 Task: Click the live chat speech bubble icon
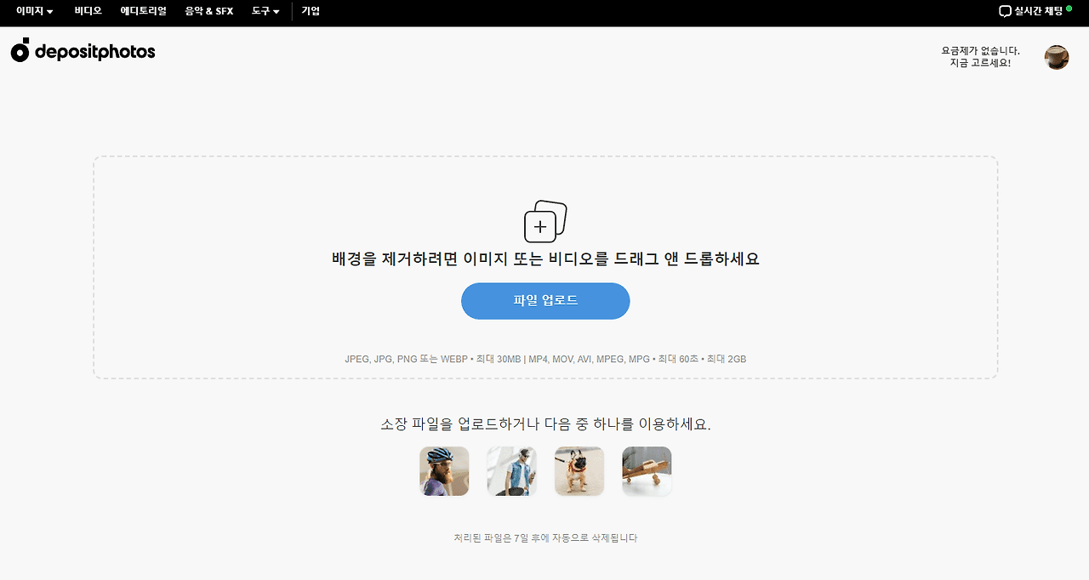click(1005, 12)
